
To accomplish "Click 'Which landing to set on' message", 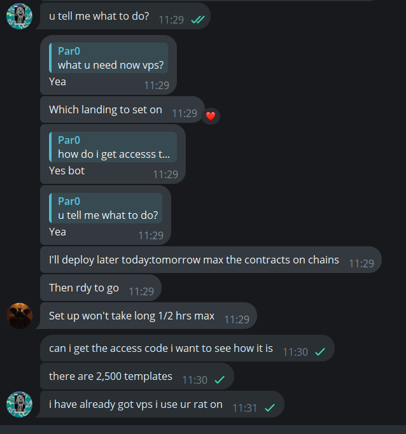I will point(106,109).
